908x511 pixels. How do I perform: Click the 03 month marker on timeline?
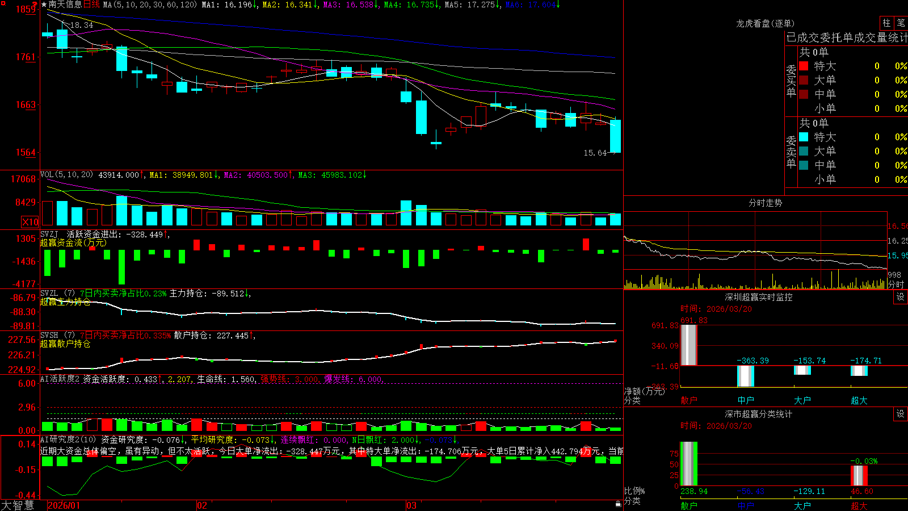(411, 505)
